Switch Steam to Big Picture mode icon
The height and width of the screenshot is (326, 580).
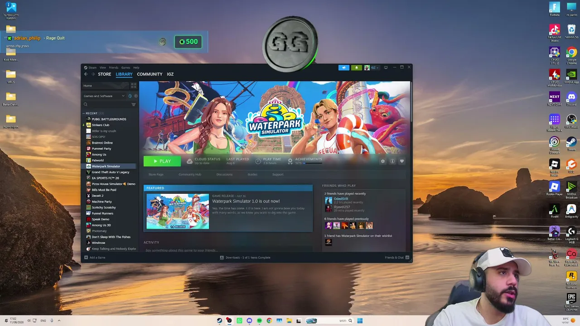pos(386,67)
